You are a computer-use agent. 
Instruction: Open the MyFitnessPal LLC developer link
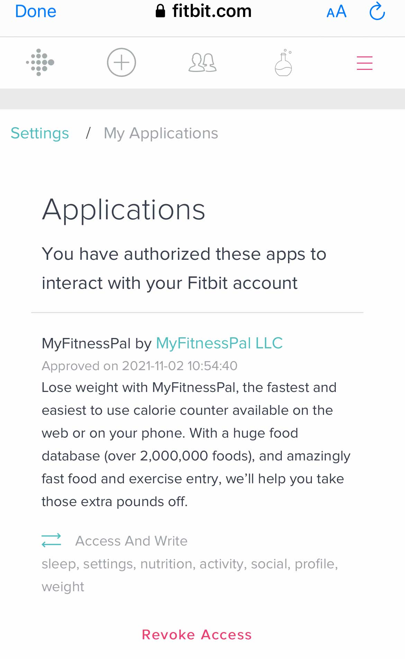click(x=219, y=343)
